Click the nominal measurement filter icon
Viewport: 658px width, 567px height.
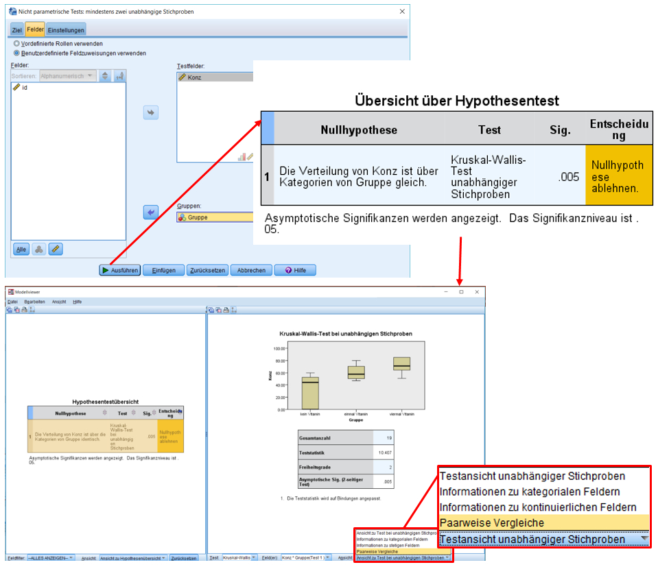(x=39, y=249)
